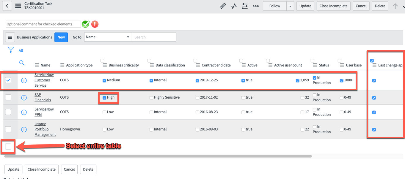Click the All filter breadcrumb
Image resolution: width=405 pixels, height=179 pixels.
pos(21,51)
